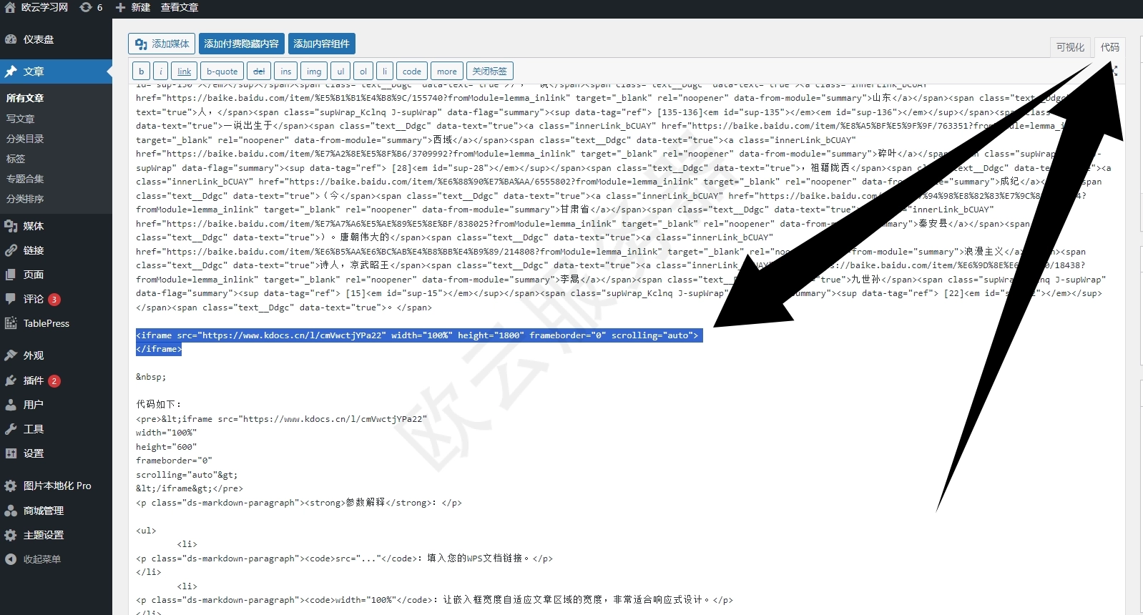Click 添加内容组件 button
This screenshot has height=615, width=1143.
[x=321, y=44]
